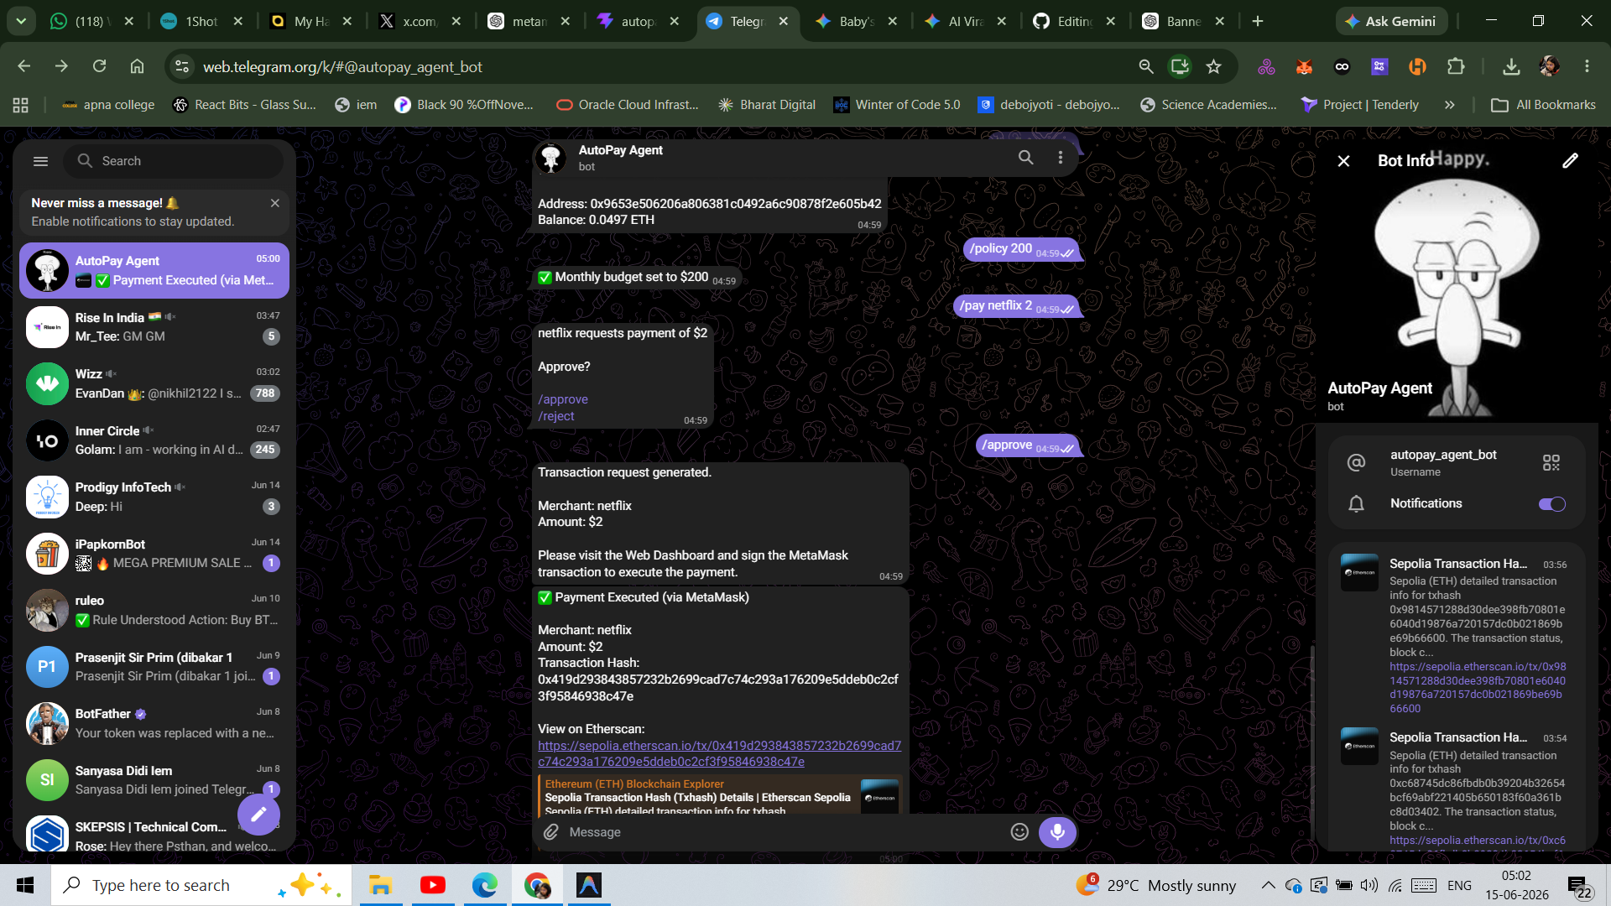Screen dimensions: 1611x906
Task: Click the /reject command link in chat
Action: (x=556, y=417)
